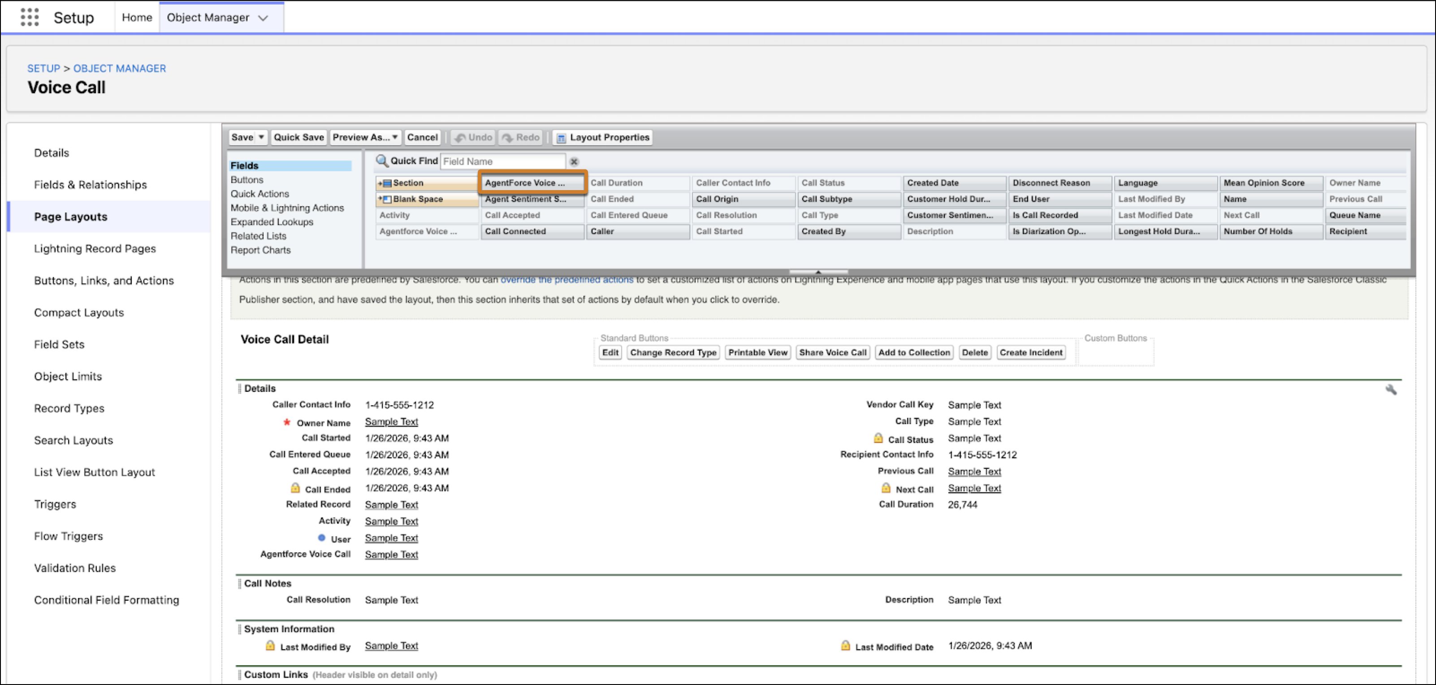The height and width of the screenshot is (685, 1436).
Task: Click the wrench icon in Details section
Action: 1391,390
